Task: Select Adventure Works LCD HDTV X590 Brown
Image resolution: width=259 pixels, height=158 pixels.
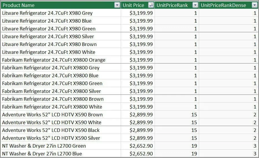Action: [x=61, y=114]
